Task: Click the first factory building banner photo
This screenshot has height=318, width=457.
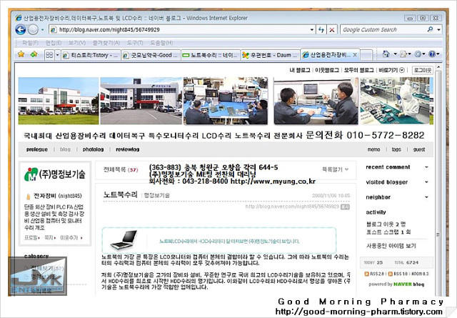Action: point(59,101)
